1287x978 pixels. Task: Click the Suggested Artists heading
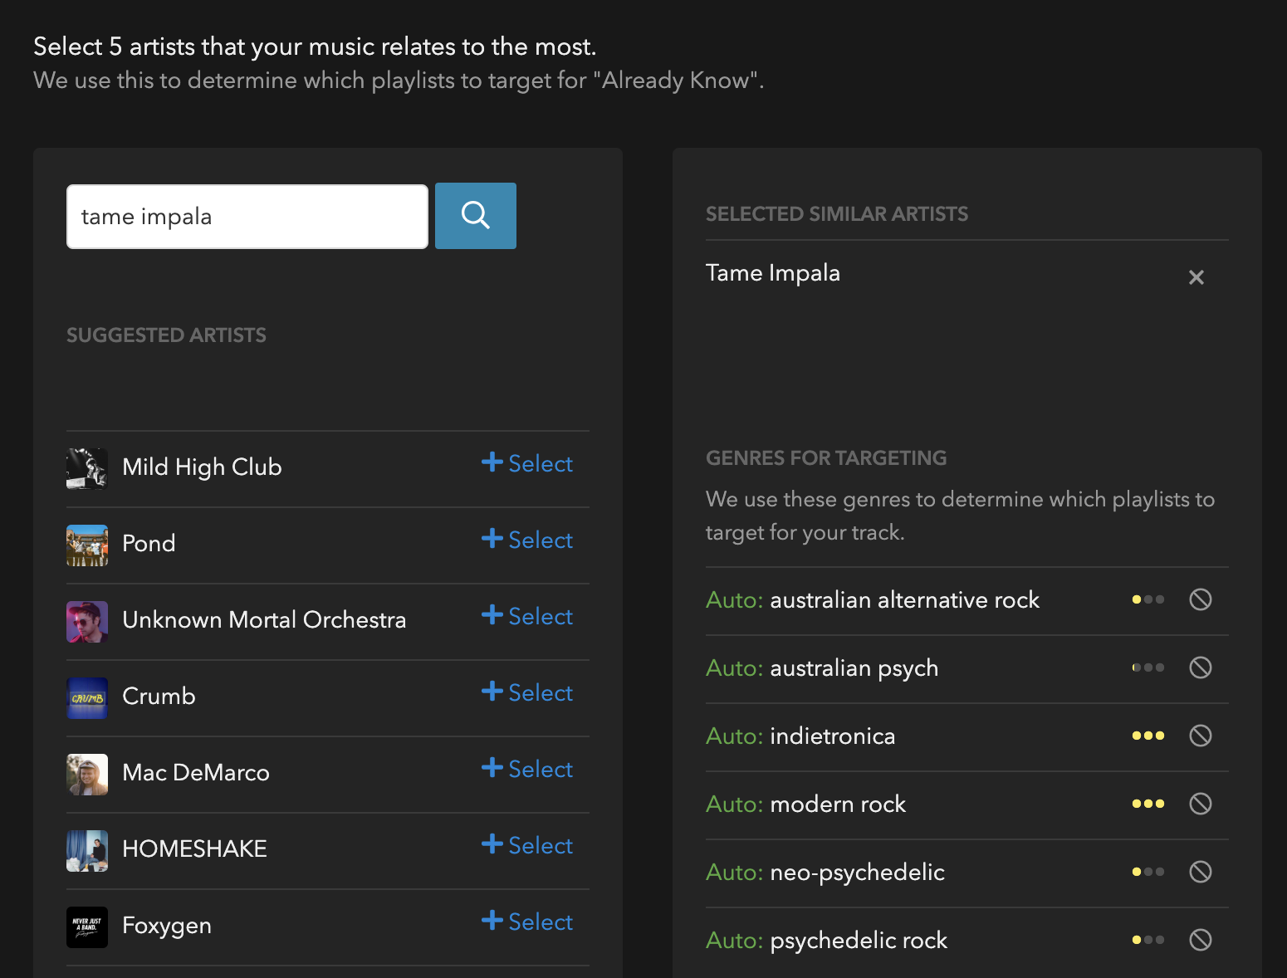(166, 335)
